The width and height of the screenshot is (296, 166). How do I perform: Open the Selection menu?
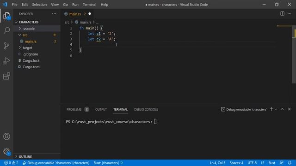click(x=39, y=5)
